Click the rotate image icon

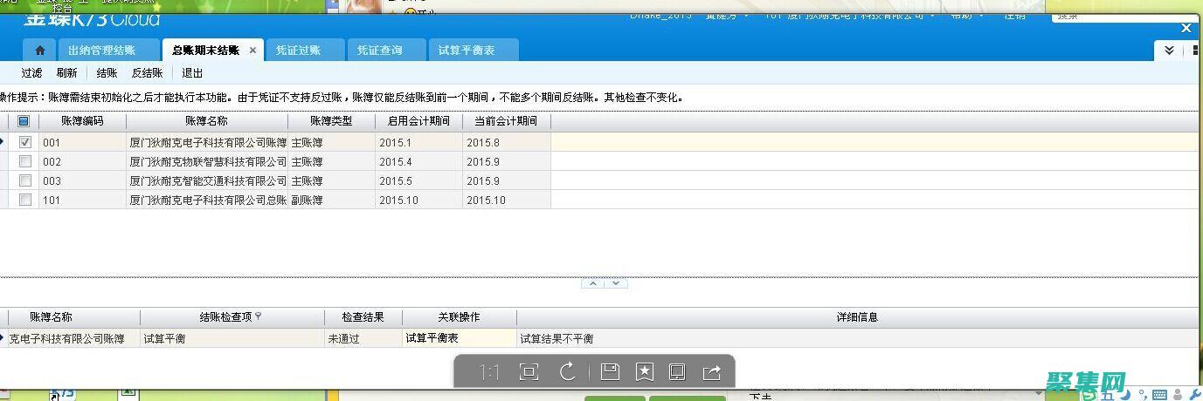click(568, 372)
